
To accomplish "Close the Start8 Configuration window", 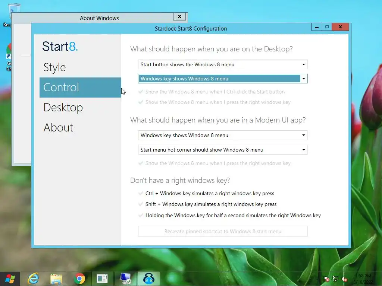I will [x=341, y=27].
